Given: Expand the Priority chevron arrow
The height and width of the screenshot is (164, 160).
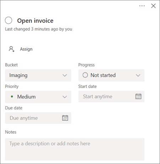Looking at the screenshot, I should tap(65, 97).
